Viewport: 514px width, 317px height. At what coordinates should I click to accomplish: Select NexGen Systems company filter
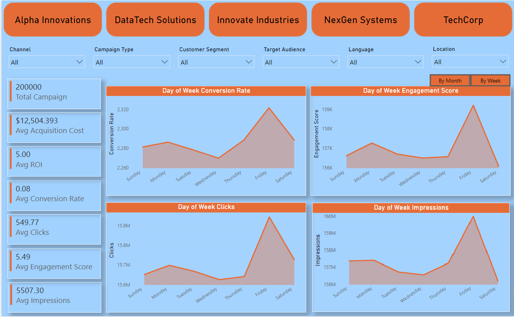[x=361, y=20]
